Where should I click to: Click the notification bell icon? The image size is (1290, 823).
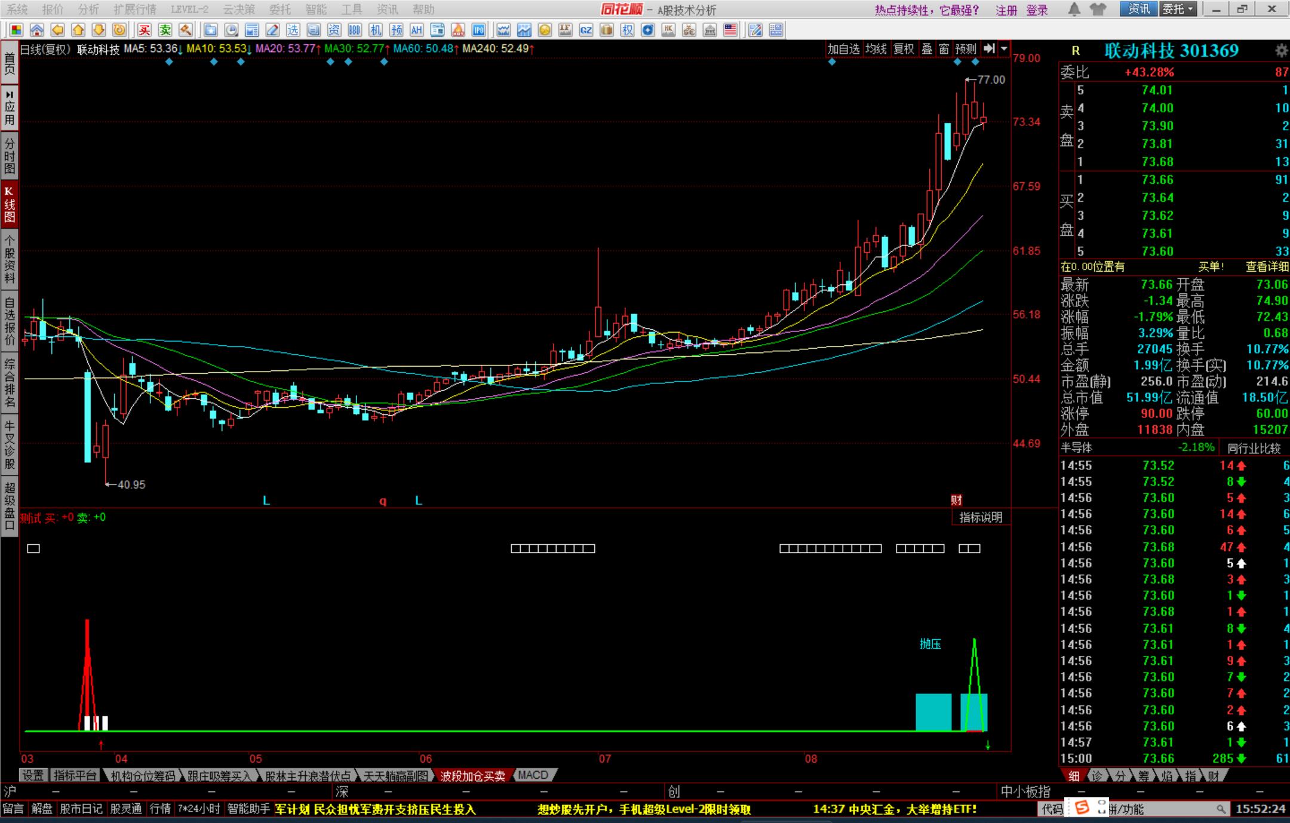[1074, 9]
